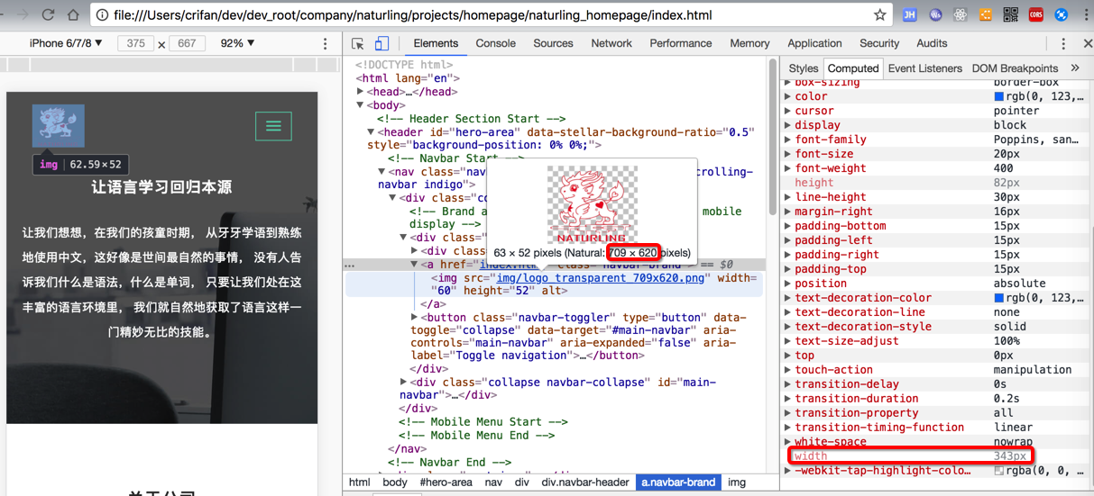Open the Event Listeners sidebar tab
This screenshot has width=1094, height=496.
point(925,68)
